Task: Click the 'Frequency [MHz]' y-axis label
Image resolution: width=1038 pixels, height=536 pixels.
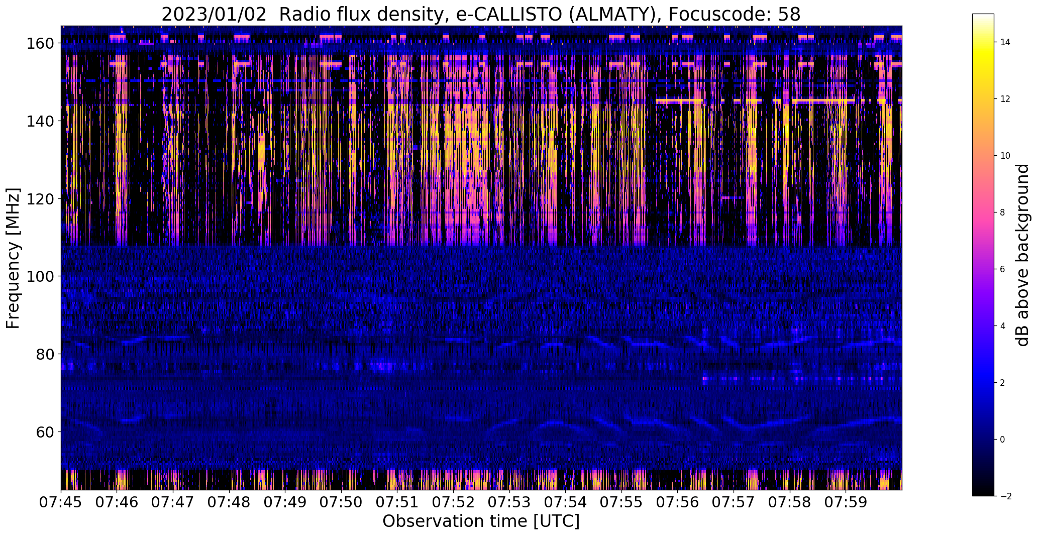Action: tap(13, 258)
